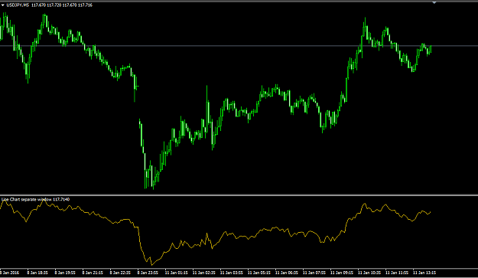The image size is (478, 278).
Task: Click the '8 Jan 18:35' time axis label
Action: point(37,273)
